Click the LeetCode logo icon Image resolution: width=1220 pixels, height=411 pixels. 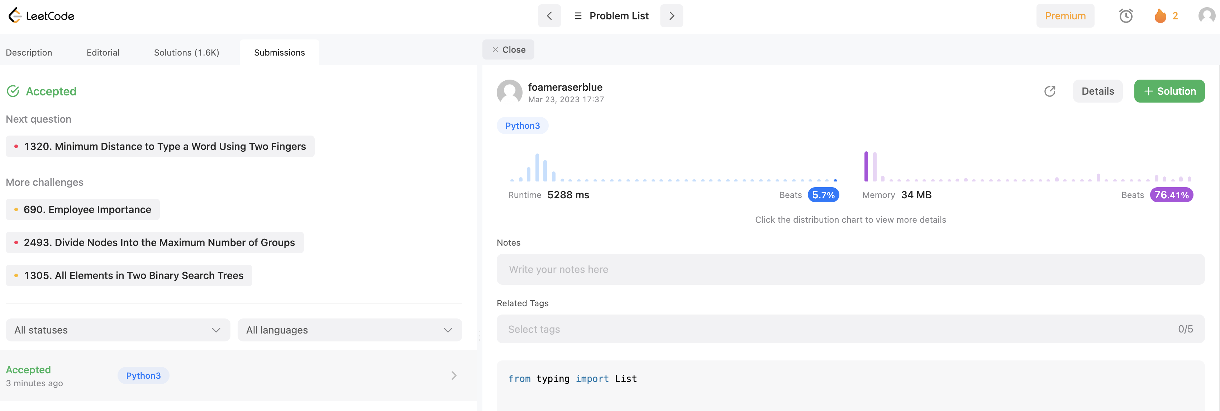point(15,16)
